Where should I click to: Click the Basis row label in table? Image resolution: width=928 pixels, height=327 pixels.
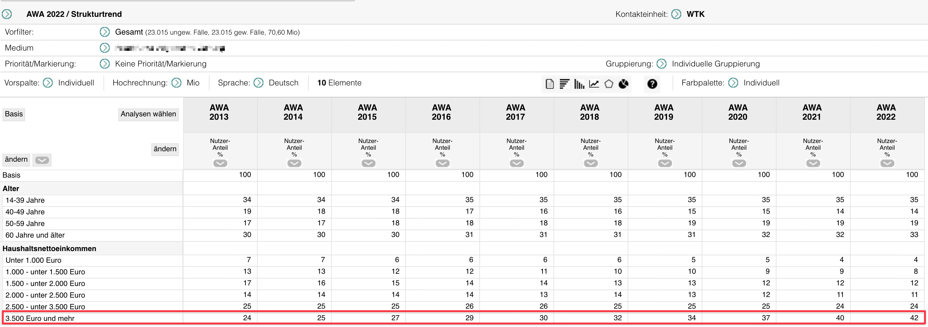(12, 175)
